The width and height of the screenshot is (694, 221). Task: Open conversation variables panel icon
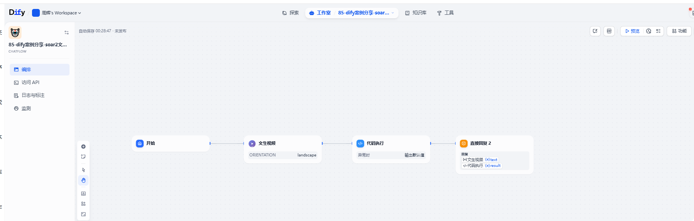[595, 31]
